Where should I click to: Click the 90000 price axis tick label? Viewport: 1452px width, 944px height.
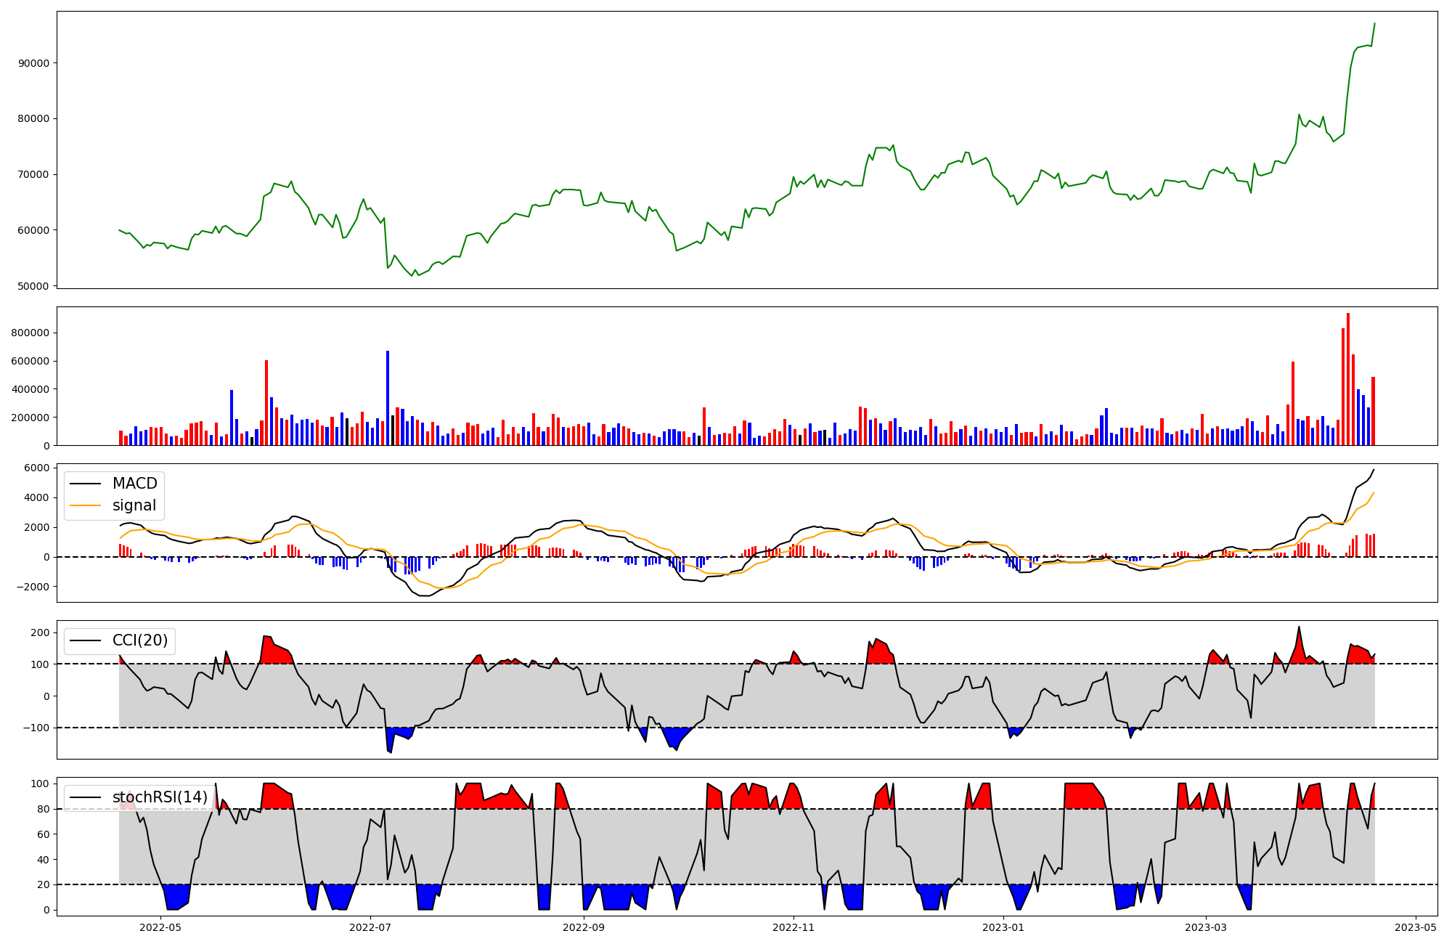(34, 63)
